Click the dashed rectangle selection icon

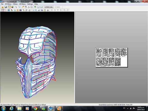click(33, 10)
